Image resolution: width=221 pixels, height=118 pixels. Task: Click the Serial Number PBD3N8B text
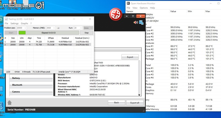[21, 109]
